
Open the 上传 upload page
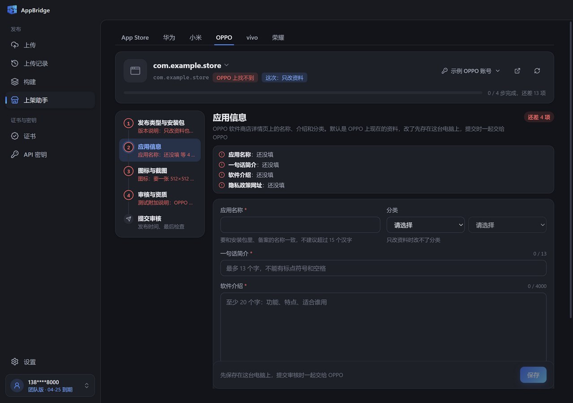click(50, 45)
